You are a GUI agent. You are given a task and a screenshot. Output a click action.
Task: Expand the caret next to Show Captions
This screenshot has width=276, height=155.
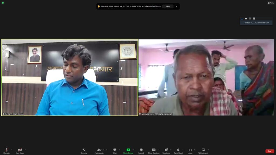[159, 150]
